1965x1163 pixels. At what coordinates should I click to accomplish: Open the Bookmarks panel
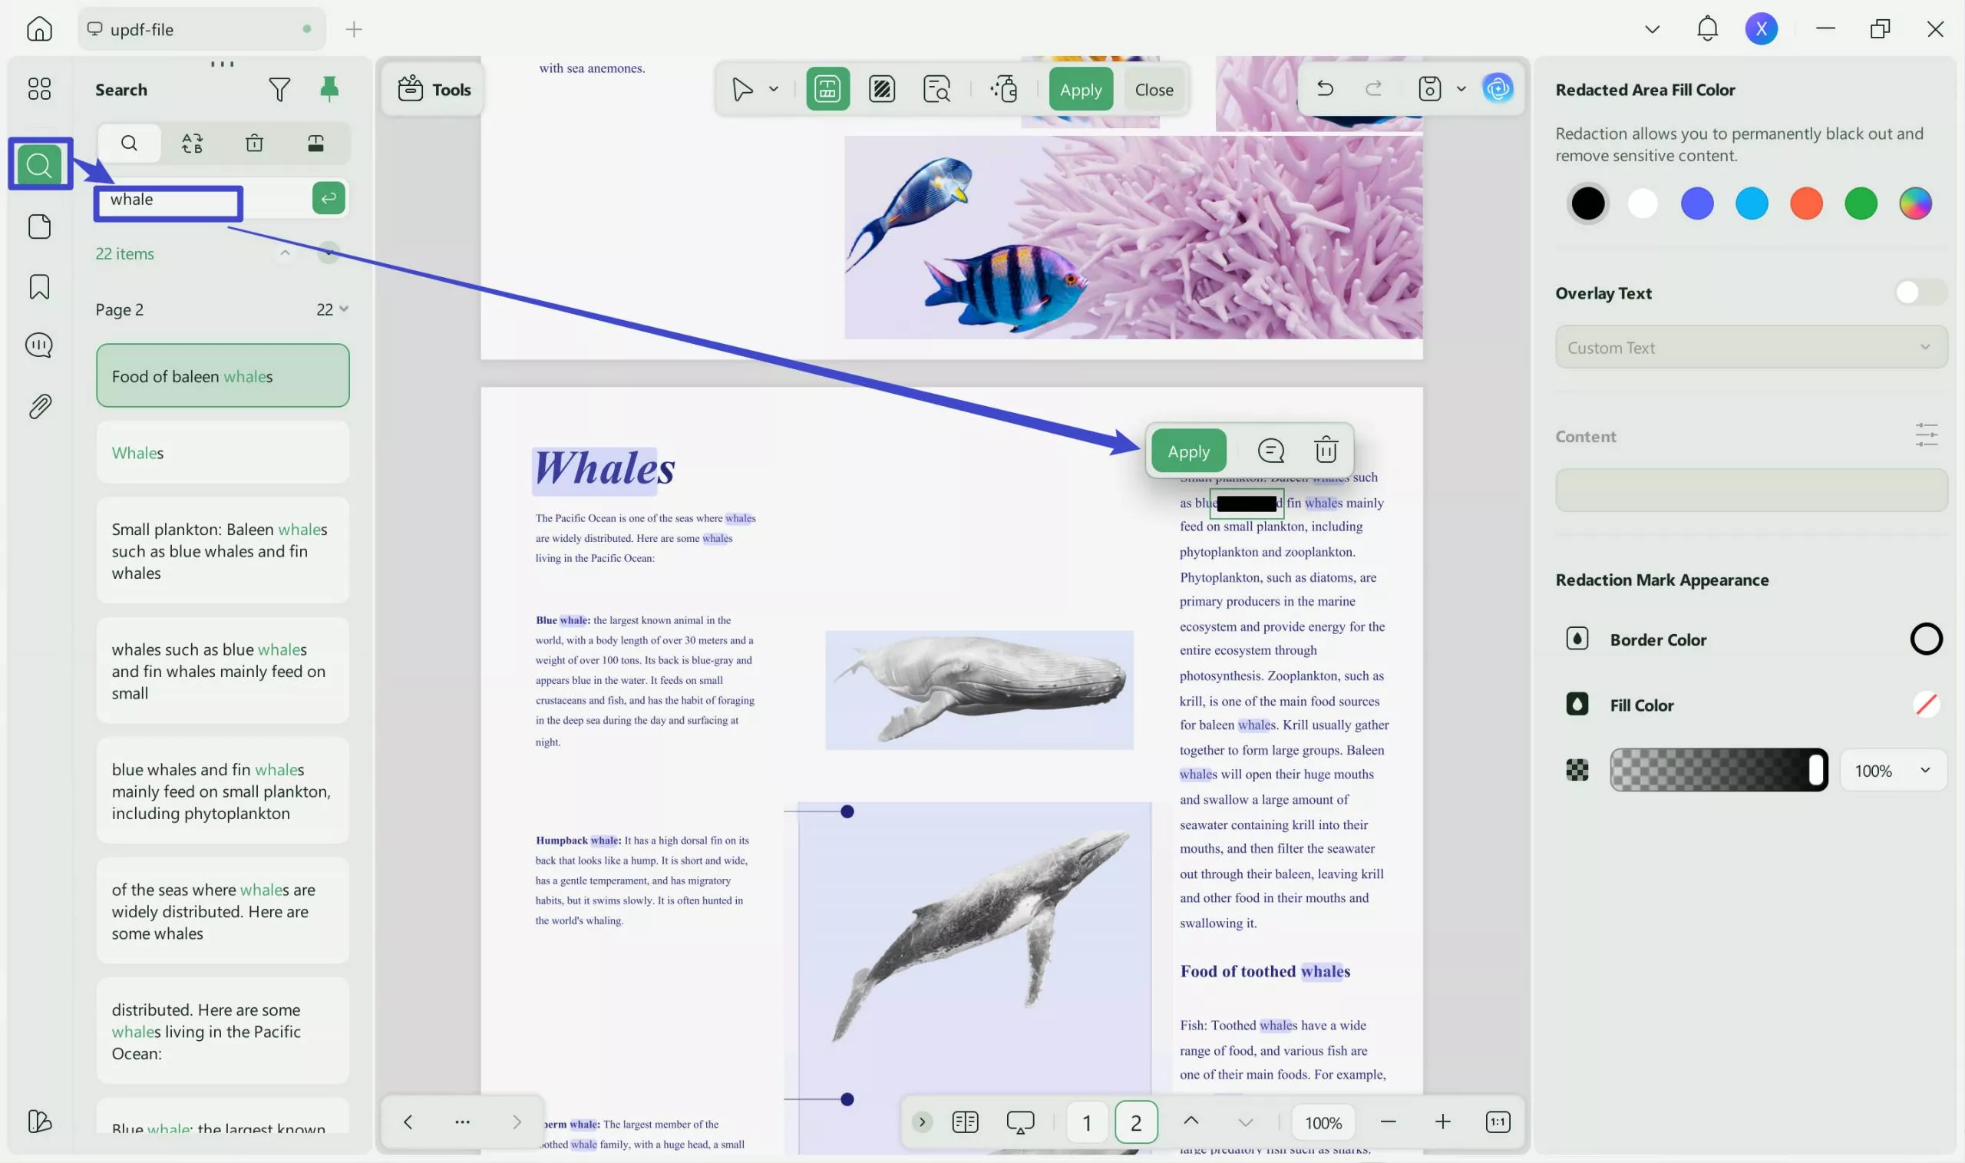click(x=39, y=287)
